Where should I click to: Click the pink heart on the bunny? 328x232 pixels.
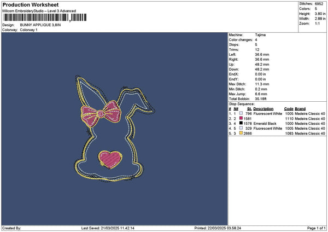tap(110, 160)
